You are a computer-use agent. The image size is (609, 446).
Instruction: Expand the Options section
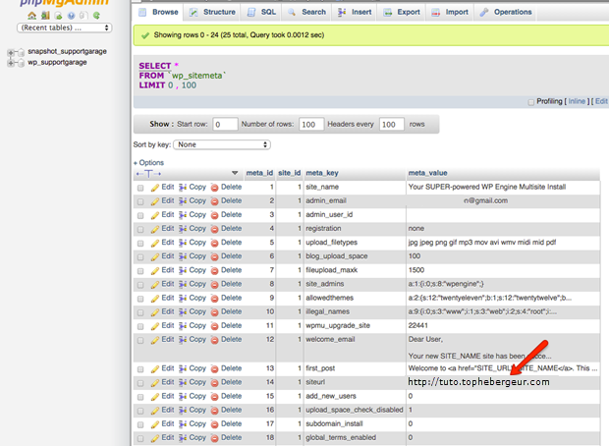pos(148,162)
